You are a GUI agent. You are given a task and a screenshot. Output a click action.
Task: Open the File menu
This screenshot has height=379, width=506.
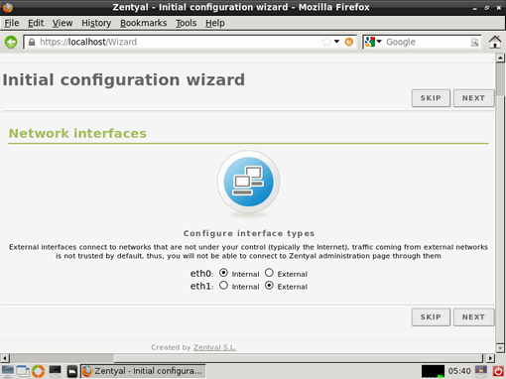pyautogui.click(x=12, y=23)
